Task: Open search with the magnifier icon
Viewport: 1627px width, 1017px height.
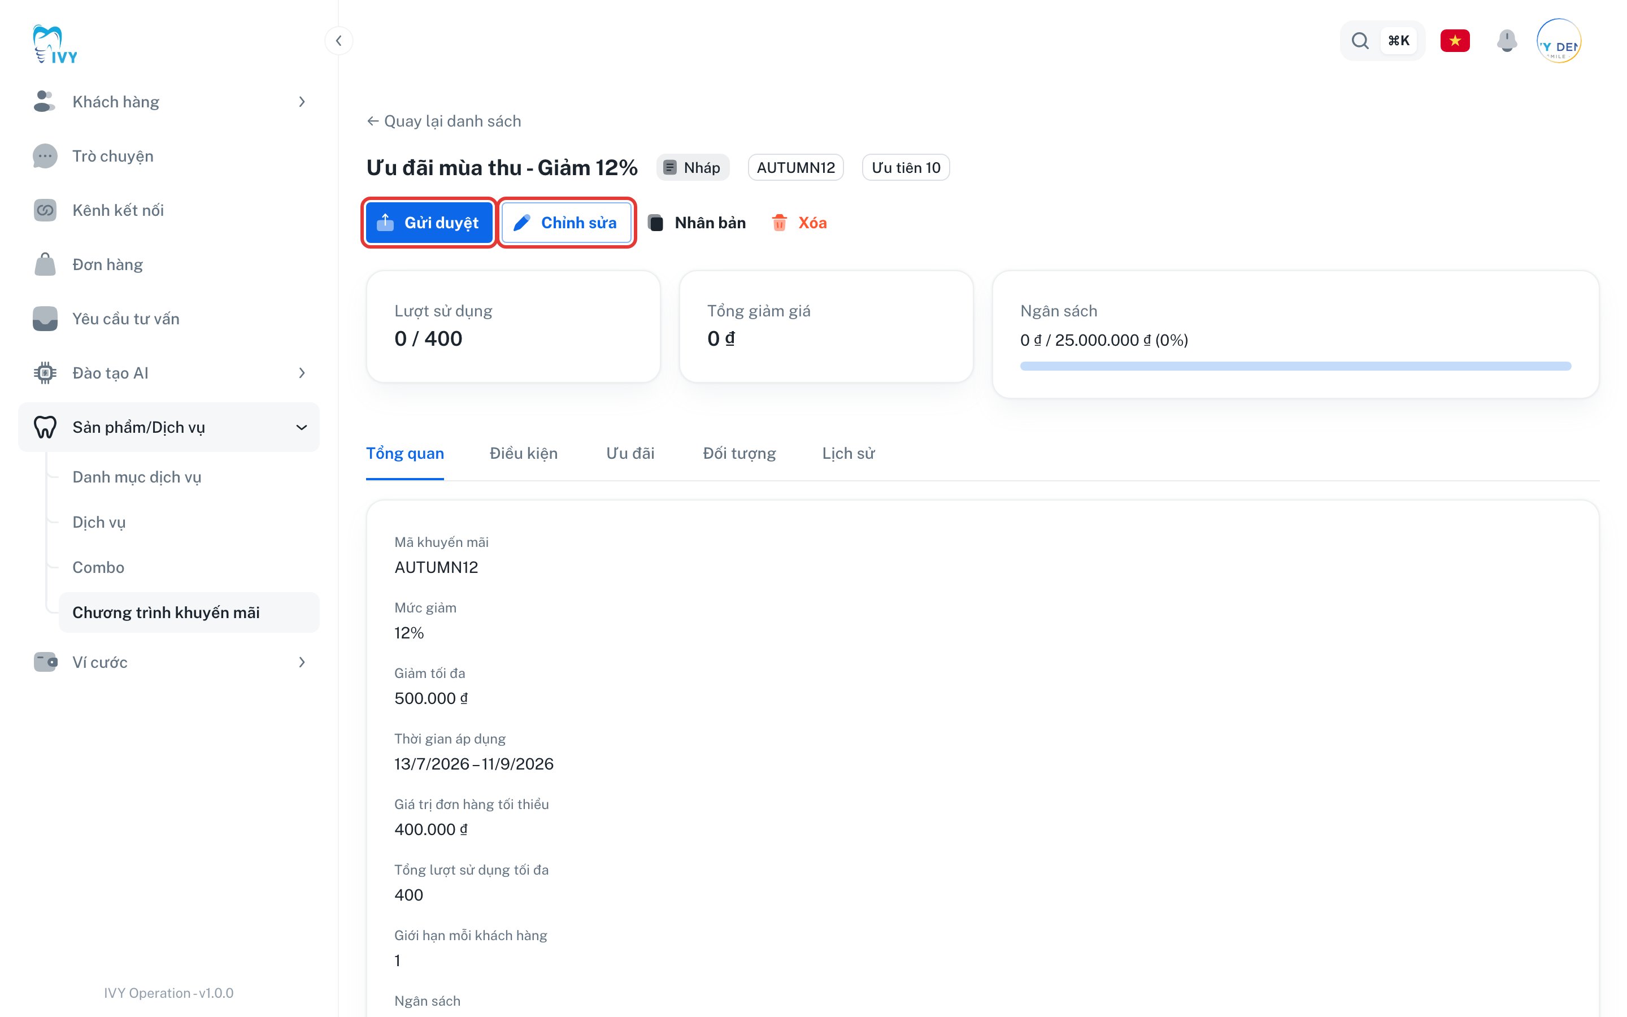Action: pos(1360,40)
